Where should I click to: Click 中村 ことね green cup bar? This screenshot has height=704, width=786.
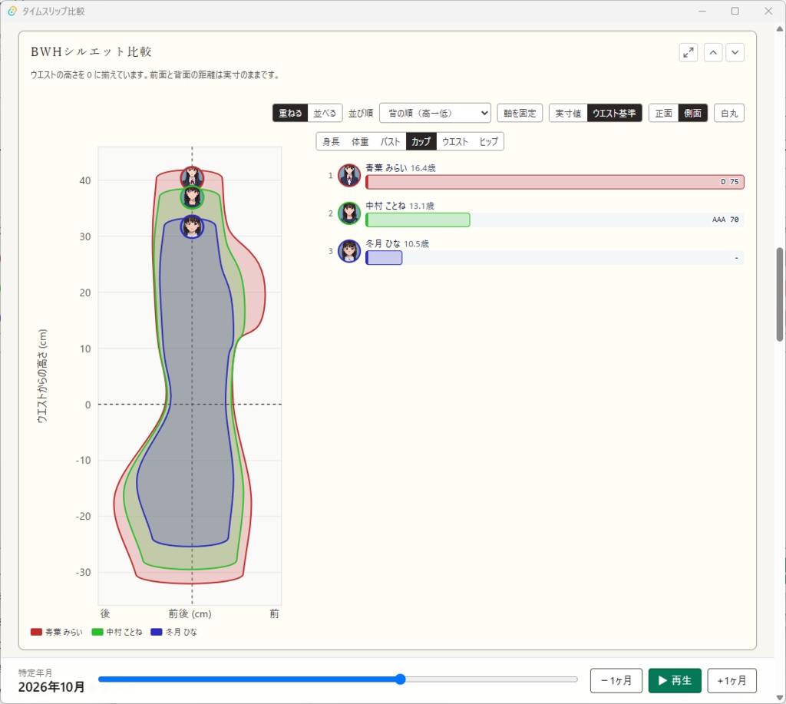418,220
